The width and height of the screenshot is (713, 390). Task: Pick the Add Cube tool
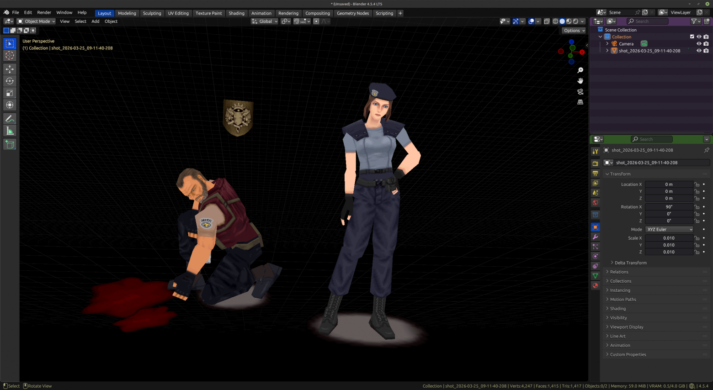pos(10,145)
